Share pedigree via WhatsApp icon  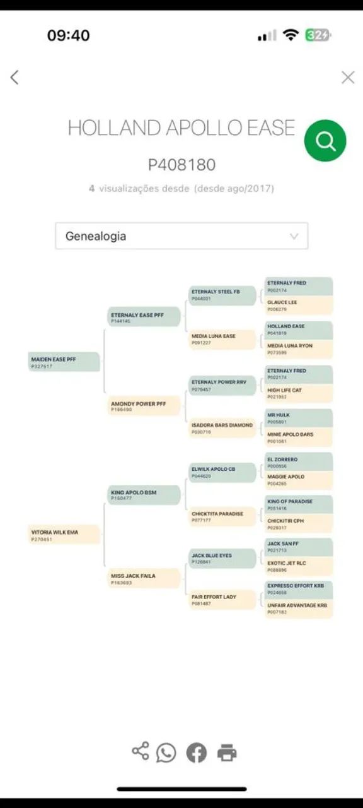point(166,752)
